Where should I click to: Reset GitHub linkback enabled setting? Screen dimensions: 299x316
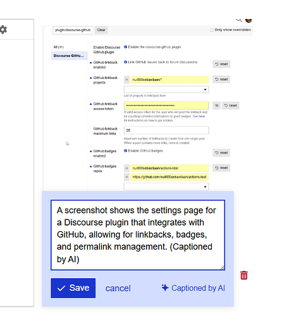click(221, 64)
